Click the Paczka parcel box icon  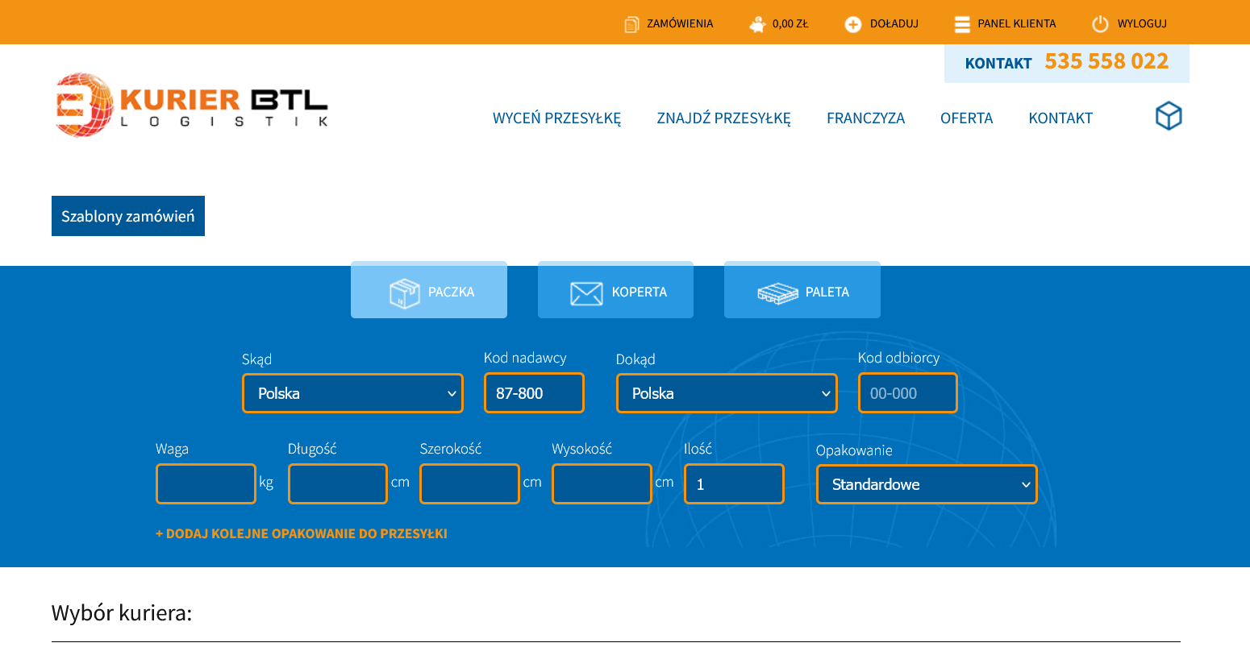pyautogui.click(x=405, y=292)
